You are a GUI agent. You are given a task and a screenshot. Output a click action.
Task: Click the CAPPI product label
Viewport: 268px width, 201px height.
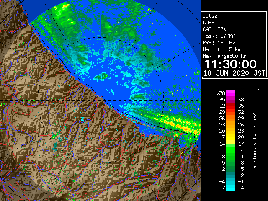point(210,23)
